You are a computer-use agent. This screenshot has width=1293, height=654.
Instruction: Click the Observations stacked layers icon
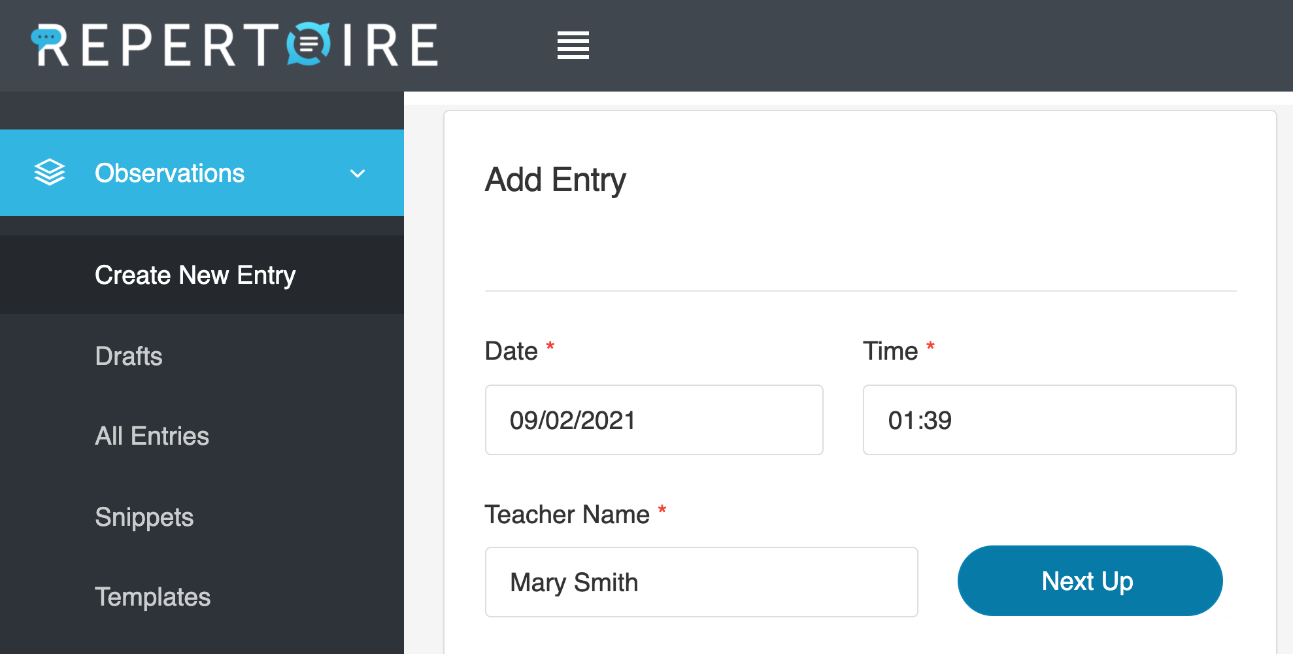tap(50, 173)
